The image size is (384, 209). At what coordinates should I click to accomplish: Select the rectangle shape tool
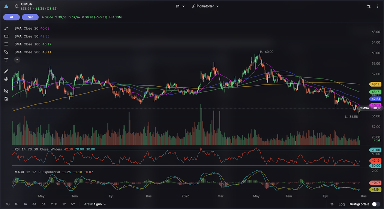[6, 36]
